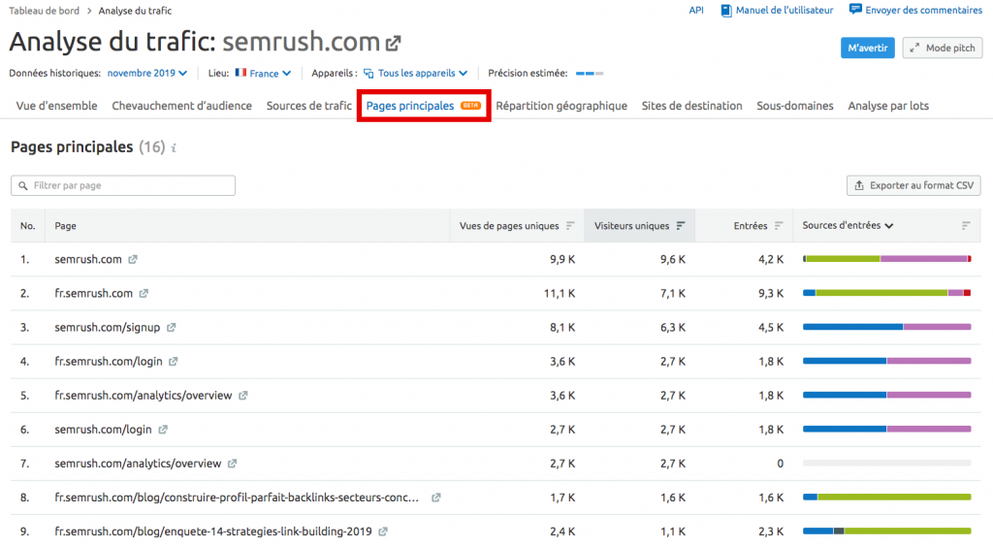This screenshot has width=993, height=547.
Task: Click the M'avertir button
Action: (868, 48)
